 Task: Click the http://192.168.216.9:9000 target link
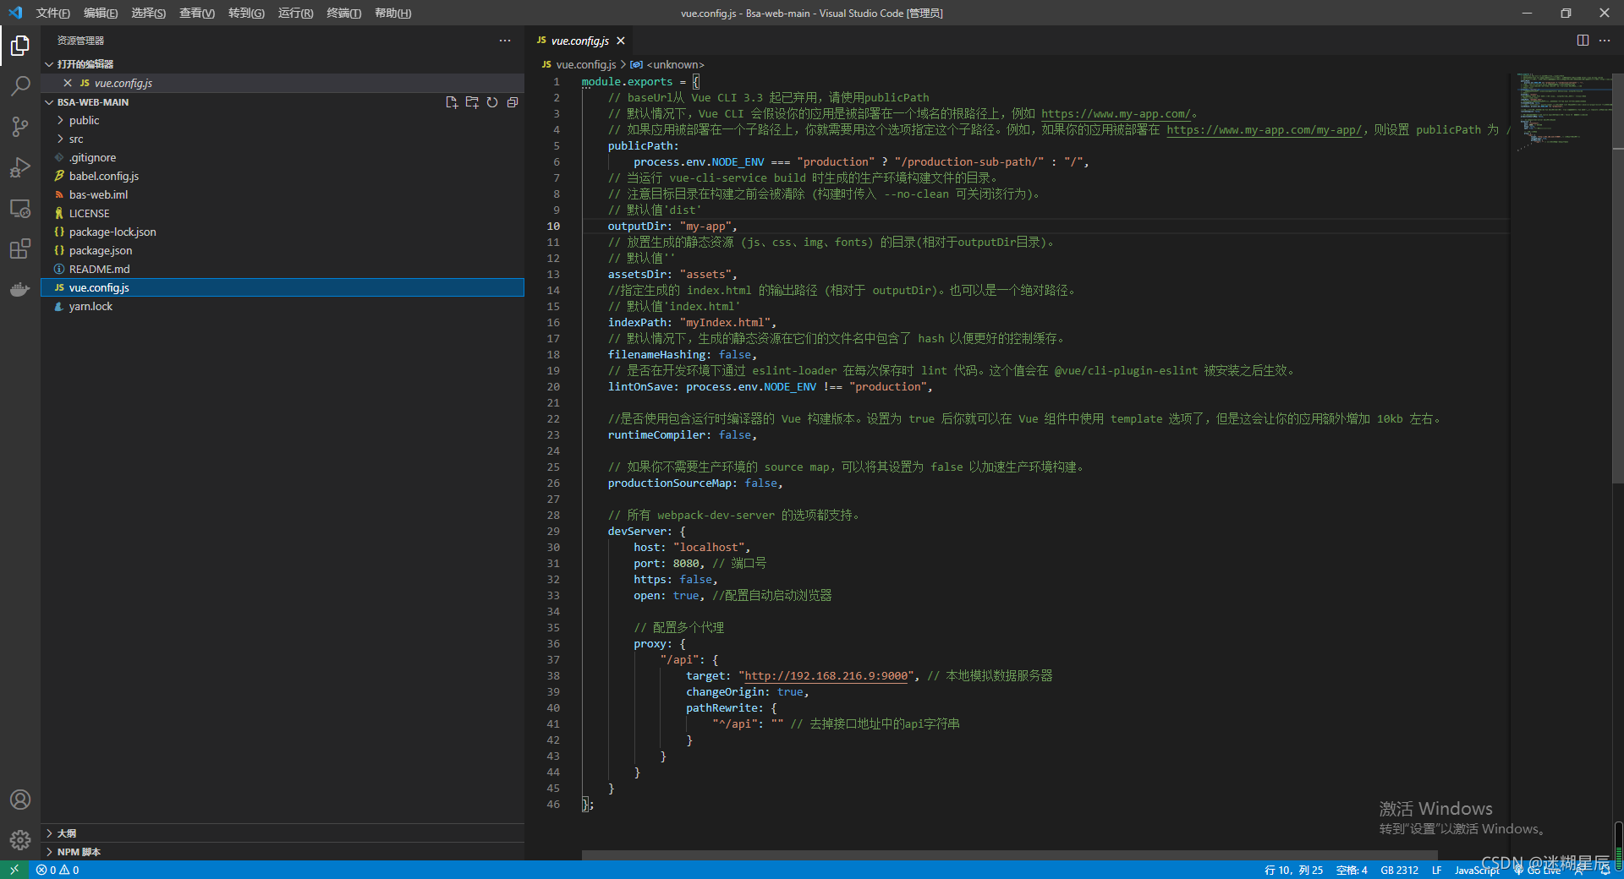pos(826,676)
